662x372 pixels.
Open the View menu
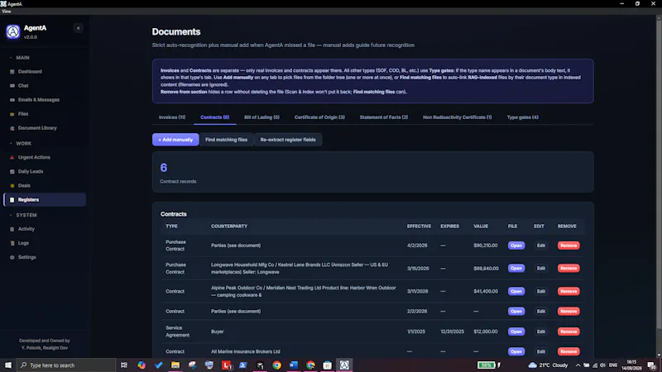7,12
